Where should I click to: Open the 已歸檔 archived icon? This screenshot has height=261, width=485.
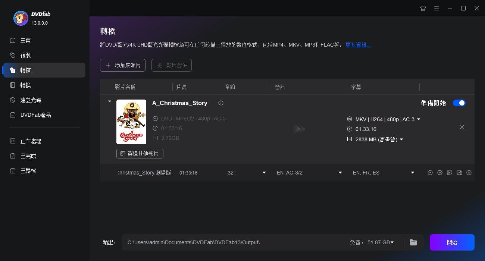click(x=13, y=171)
